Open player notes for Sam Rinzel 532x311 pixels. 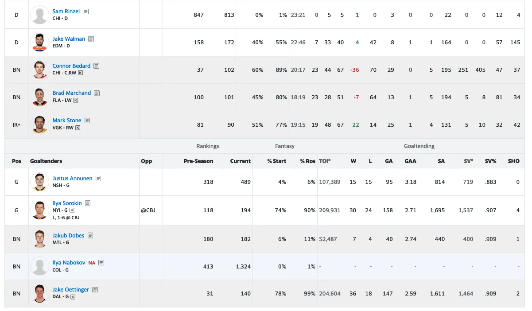tap(86, 12)
